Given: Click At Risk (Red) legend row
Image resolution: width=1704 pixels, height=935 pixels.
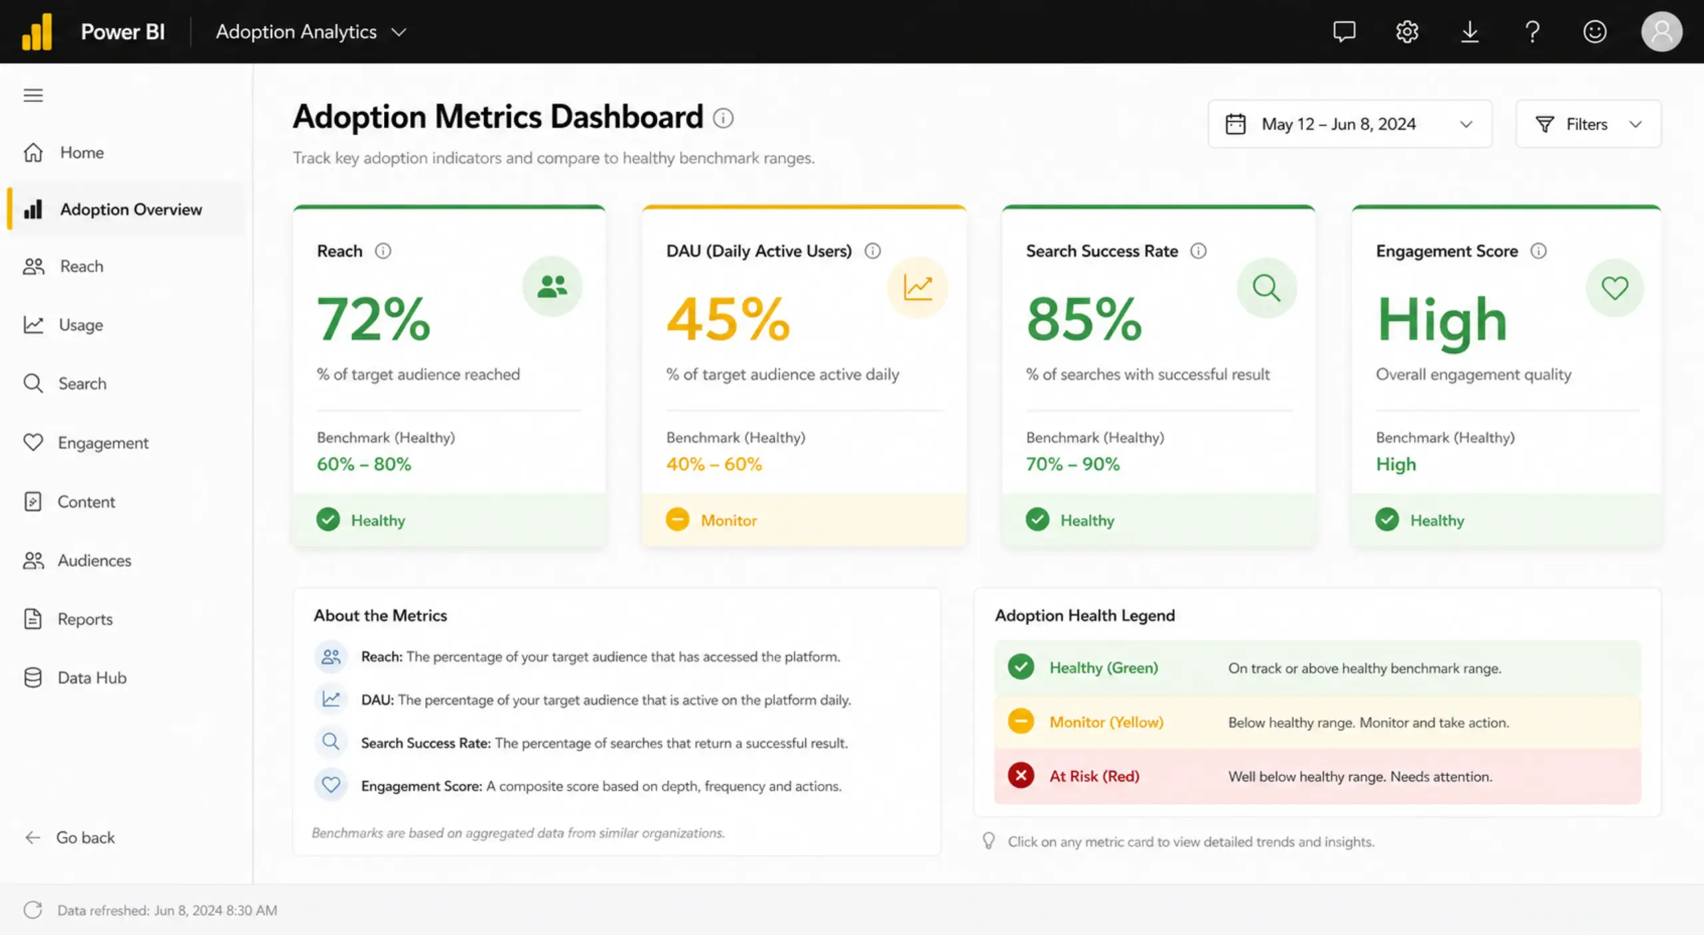Looking at the screenshot, I should (x=1317, y=776).
